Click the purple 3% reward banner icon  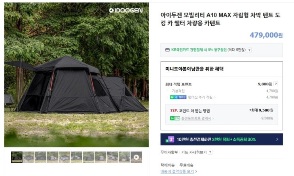pos(170,140)
